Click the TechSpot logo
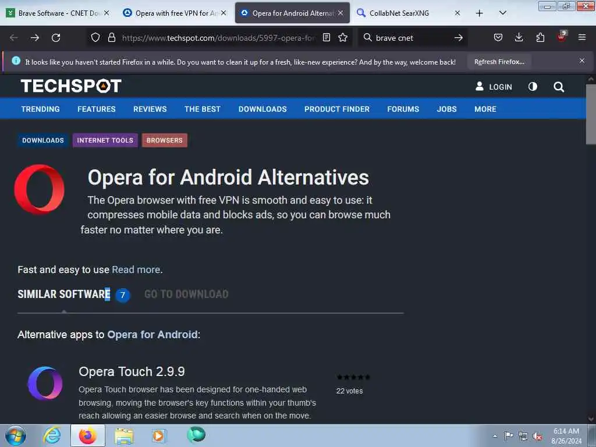The width and height of the screenshot is (596, 447). coord(71,86)
